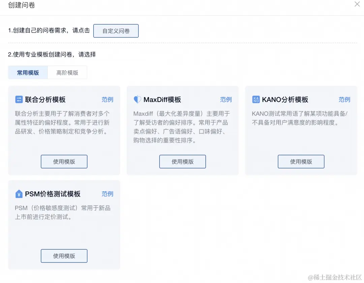Click the 联合分析模板 transfer icon
Image resolution: width=364 pixels, height=283 pixels.
[19, 99]
